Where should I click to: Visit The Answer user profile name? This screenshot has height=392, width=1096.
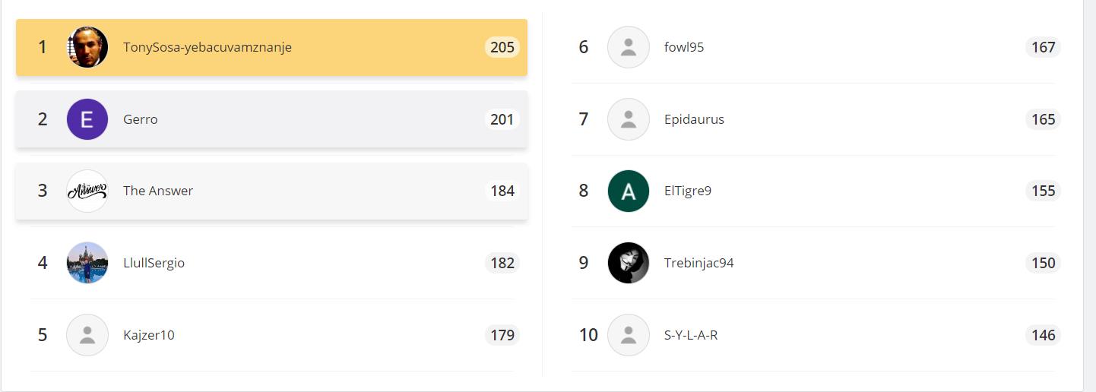point(158,191)
